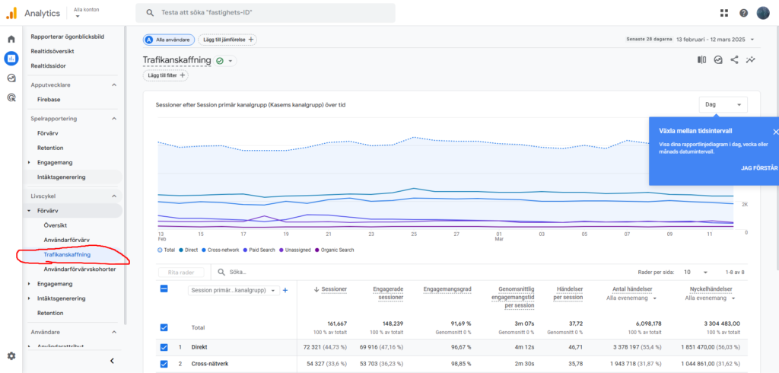Screen dimensions: 779x373
Task: Open the date range dropdown 13 februari - 12 mars 2025
Action: (x=715, y=40)
